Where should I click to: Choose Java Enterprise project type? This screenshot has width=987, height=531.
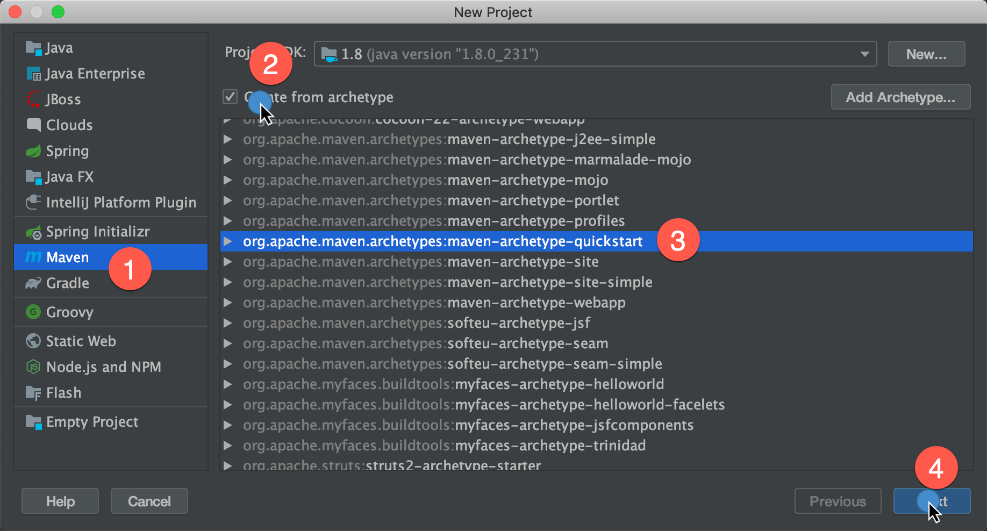point(111,74)
